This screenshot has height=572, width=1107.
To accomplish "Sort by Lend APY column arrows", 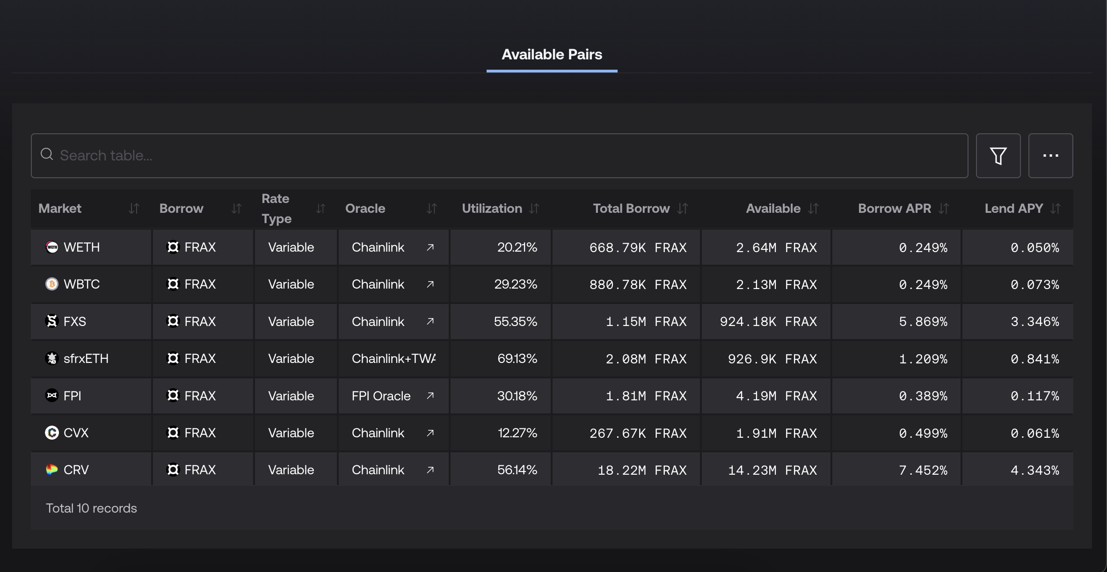I will (x=1056, y=209).
